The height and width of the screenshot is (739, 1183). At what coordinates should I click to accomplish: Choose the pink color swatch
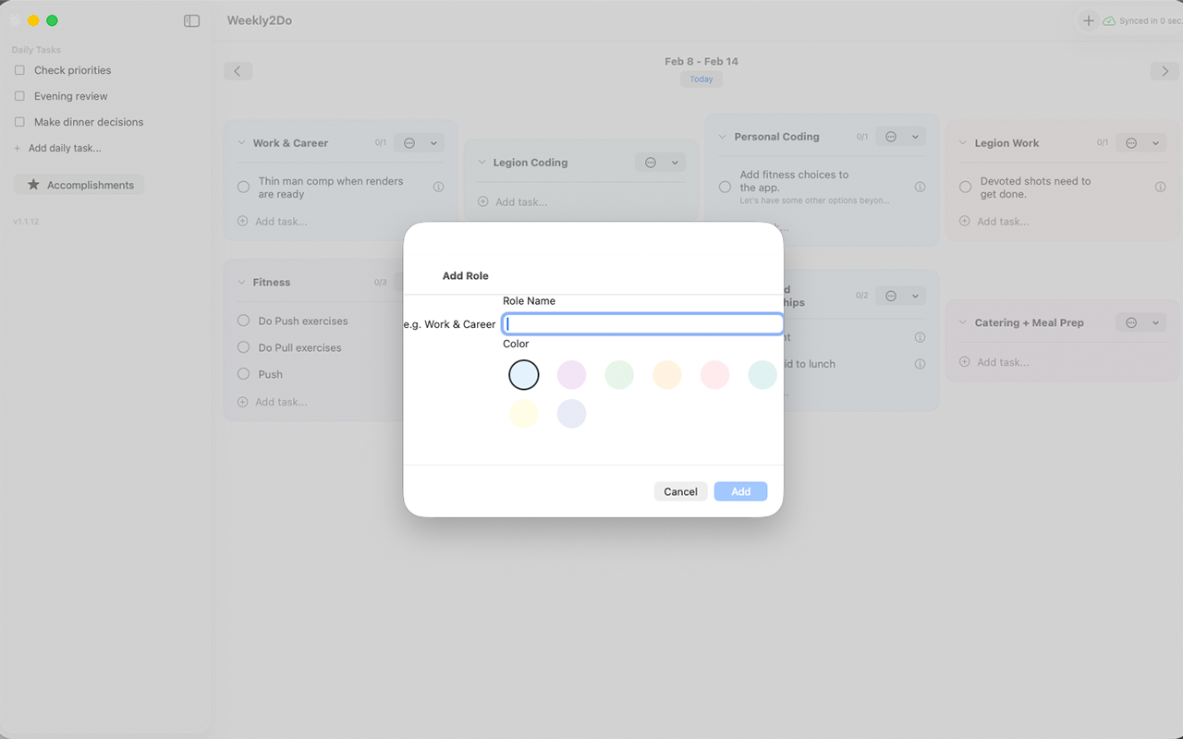[714, 374]
